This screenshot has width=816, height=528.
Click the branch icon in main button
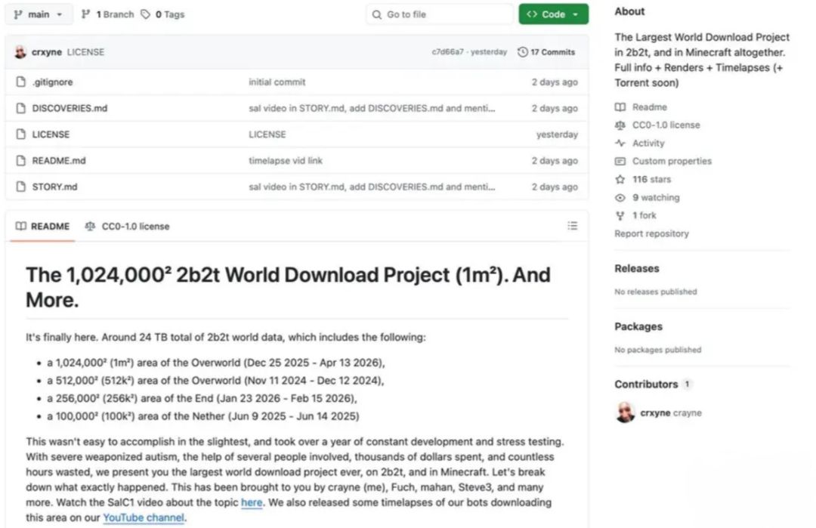pyautogui.click(x=18, y=14)
